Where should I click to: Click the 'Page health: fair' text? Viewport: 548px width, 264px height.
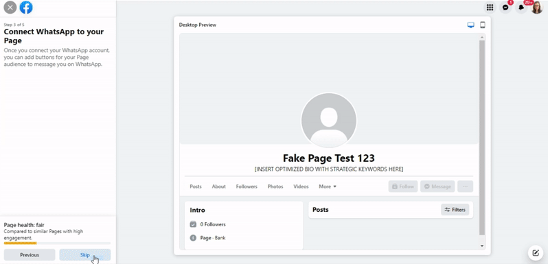tap(24, 225)
